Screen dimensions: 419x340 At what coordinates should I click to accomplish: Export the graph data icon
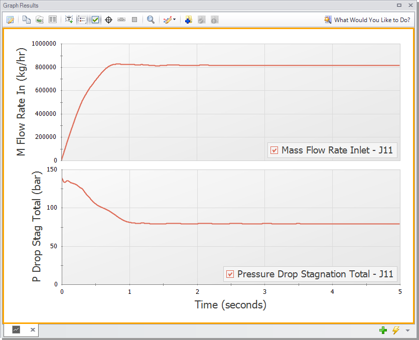tap(40, 20)
